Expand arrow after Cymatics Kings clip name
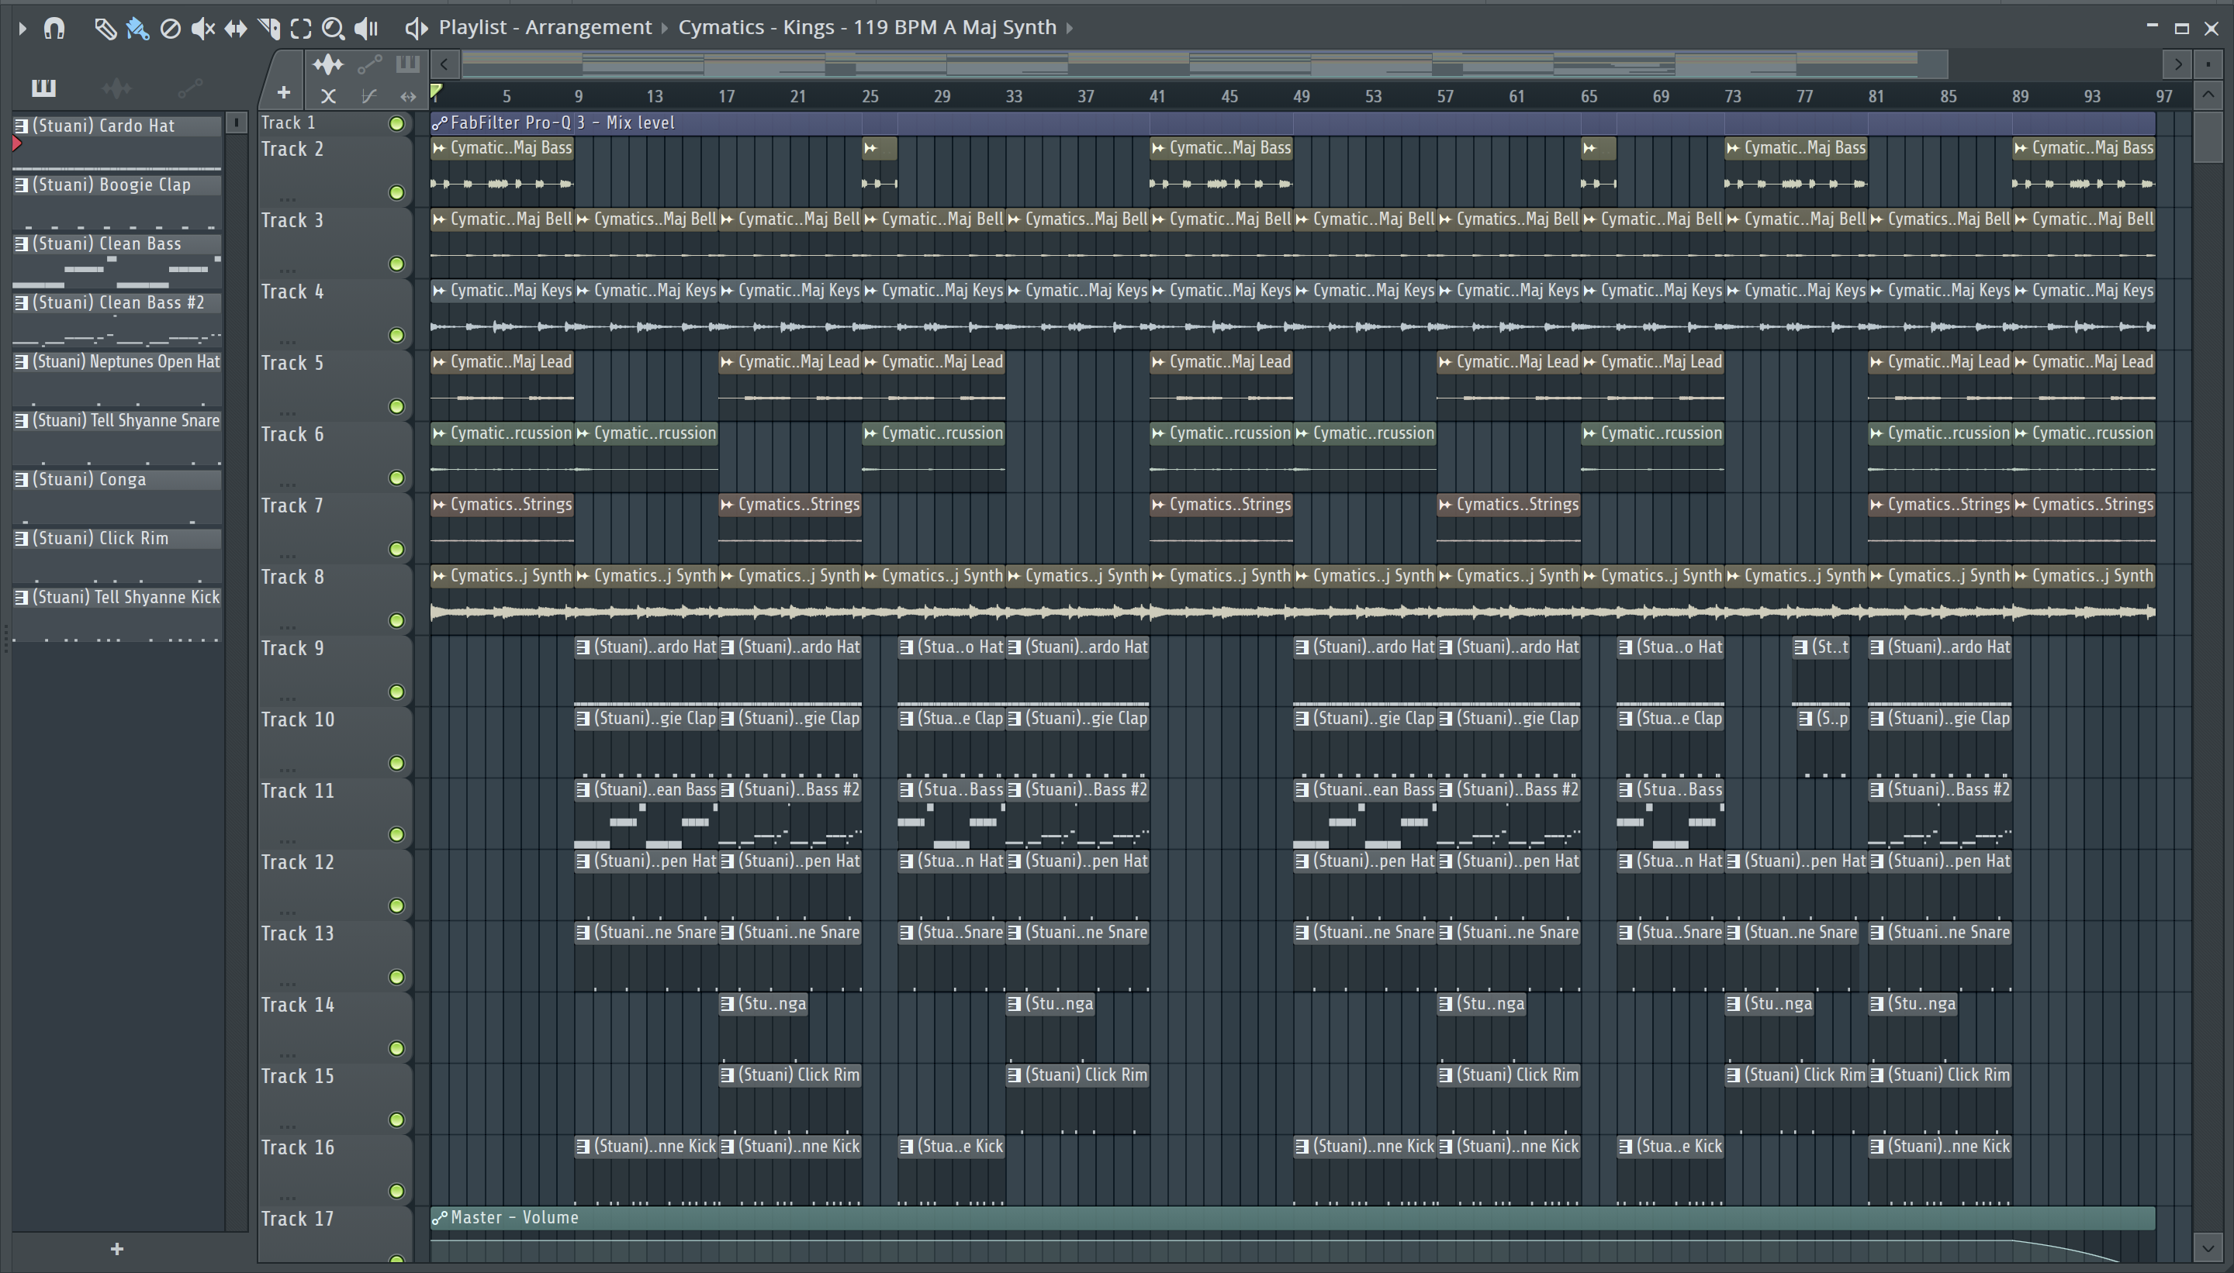This screenshot has width=2234, height=1273. coord(1069,28)
